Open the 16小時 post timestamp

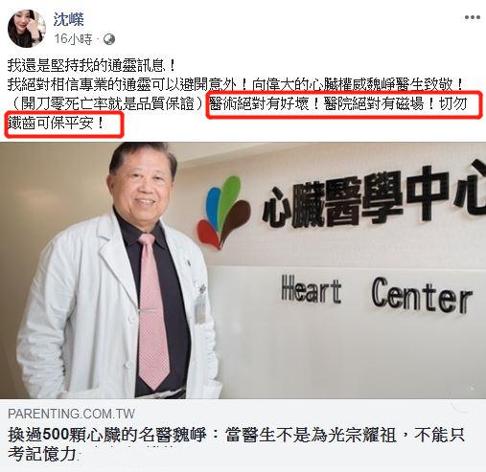point(73,39)
